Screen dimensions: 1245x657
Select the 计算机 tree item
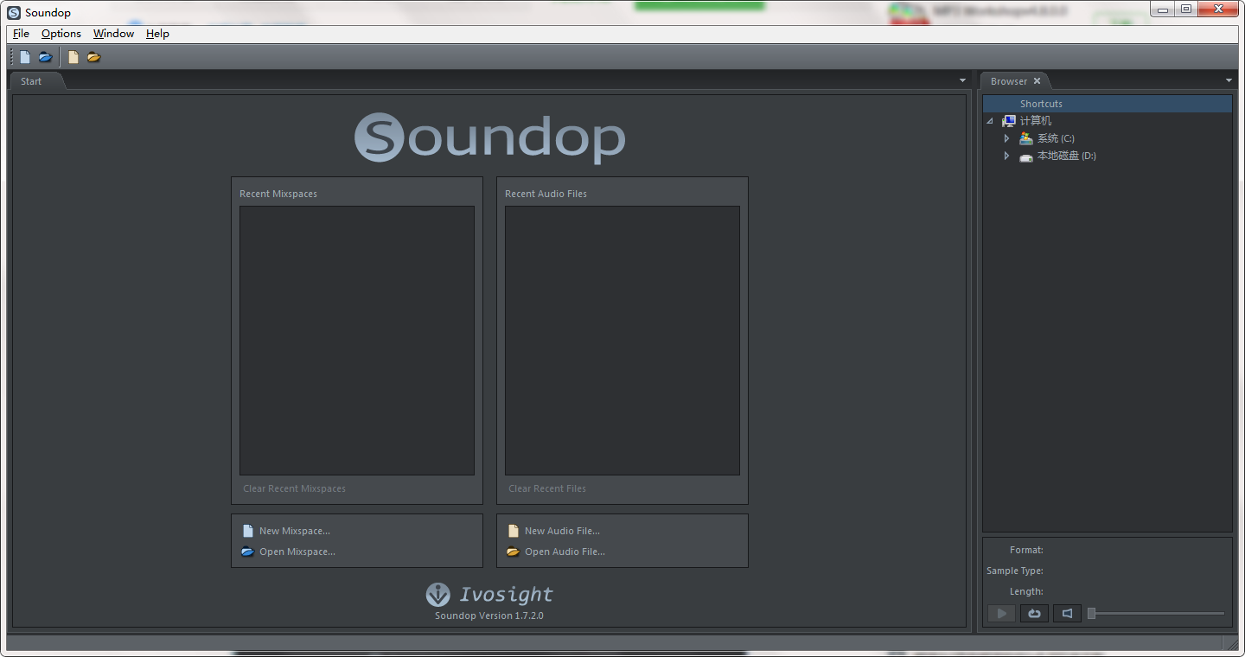(x=1036, y=121)
